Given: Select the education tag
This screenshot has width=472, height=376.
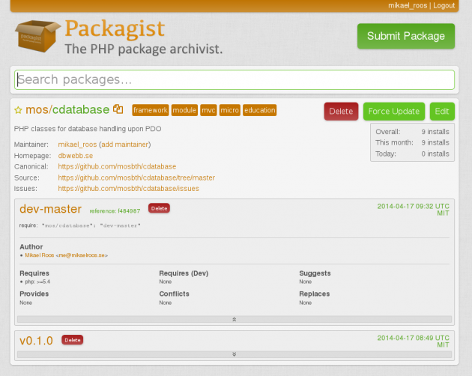Looking at the screenshot, I should 259,110.
